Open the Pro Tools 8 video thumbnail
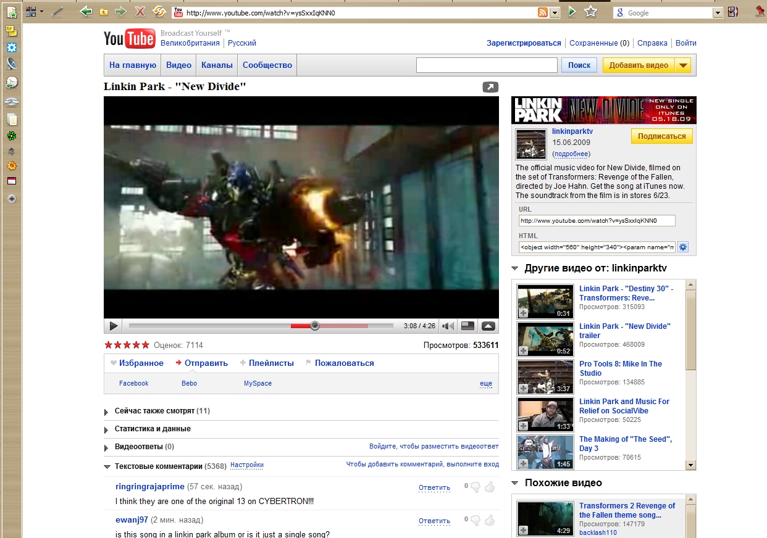Screen dimensions: 767x538 [x=545, y=377]
